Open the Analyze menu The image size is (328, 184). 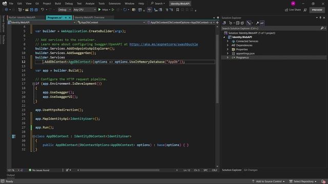coord(90,4)
